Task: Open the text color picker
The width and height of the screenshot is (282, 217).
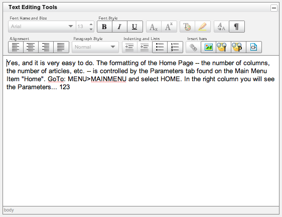Action: (x=187, y=27)
